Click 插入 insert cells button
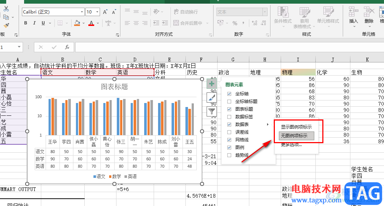 click(x=354, y=17)
